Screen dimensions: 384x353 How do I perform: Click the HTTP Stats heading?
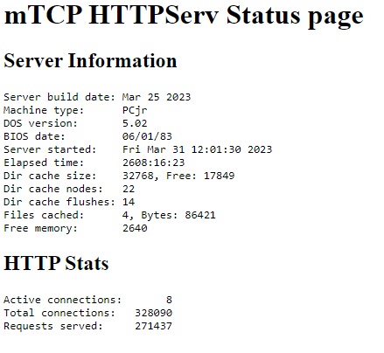tap(56, 263)
